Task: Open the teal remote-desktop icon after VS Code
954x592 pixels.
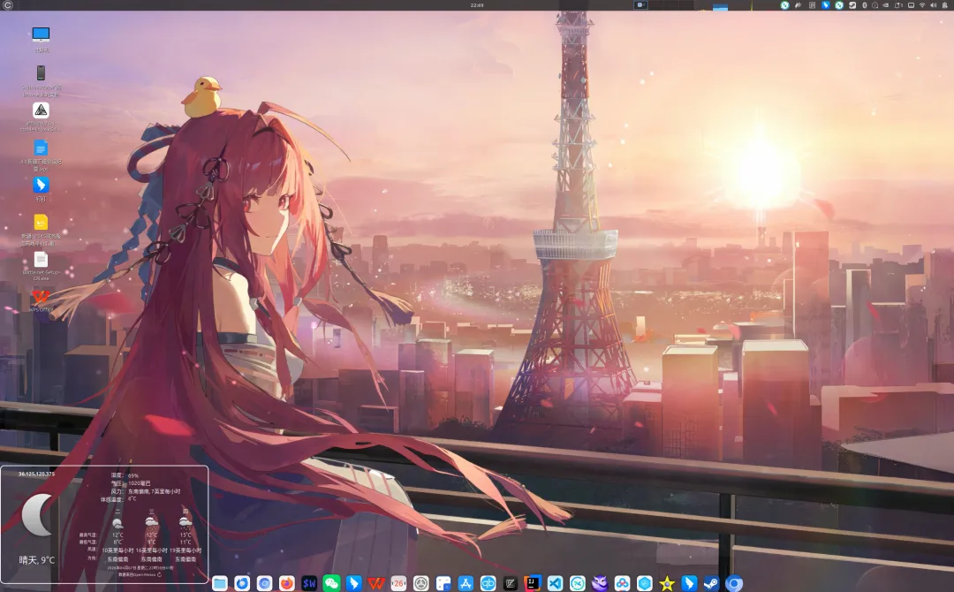Action: (x=578, y=583)
